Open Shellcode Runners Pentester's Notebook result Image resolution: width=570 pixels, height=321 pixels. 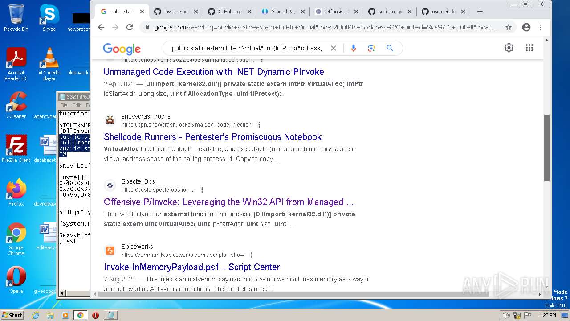(x=212, y=137)
